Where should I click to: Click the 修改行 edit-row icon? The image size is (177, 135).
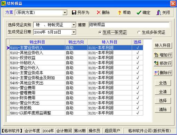[x=156, y=63]
